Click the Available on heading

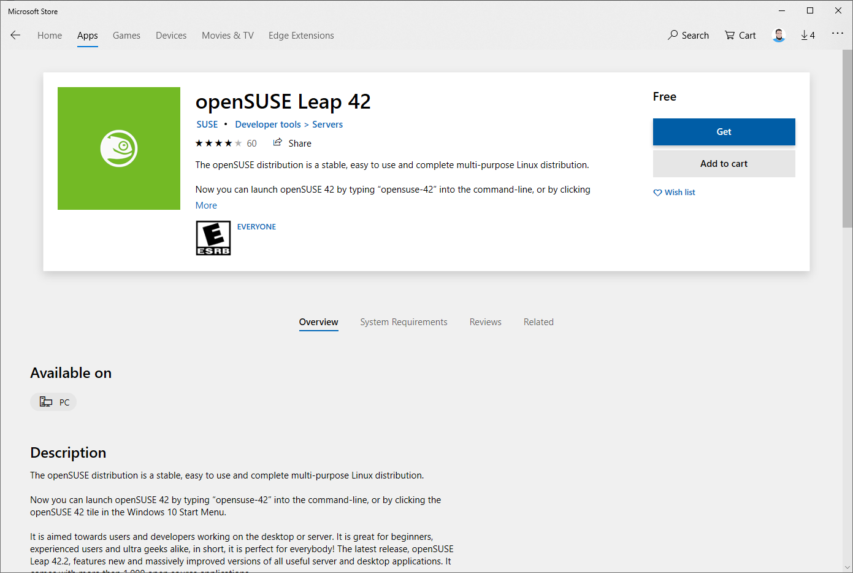click(71, 373)
